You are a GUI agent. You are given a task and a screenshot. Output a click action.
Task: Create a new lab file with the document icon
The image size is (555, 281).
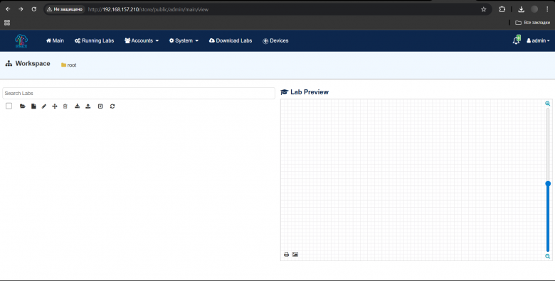(33, 106)
